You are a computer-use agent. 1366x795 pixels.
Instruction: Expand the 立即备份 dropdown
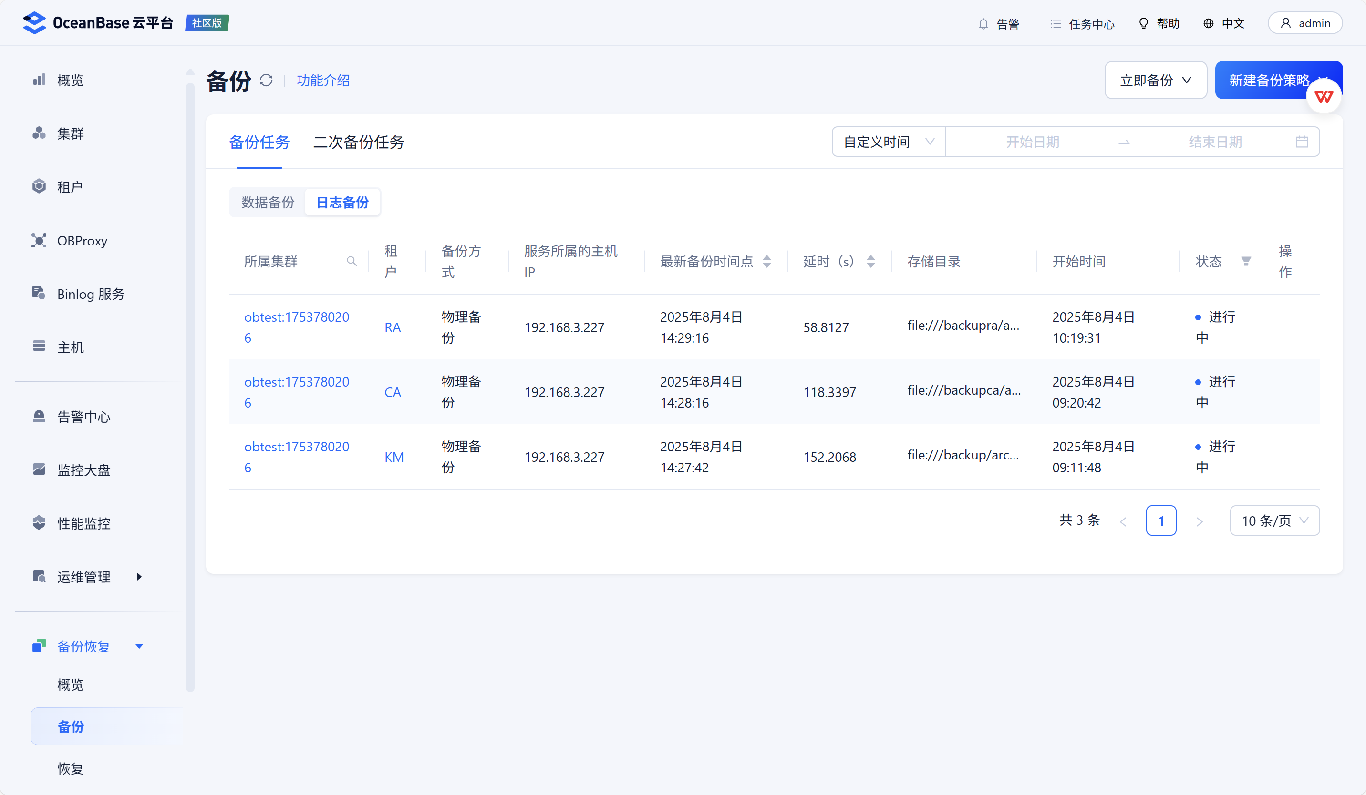(x=1156, y=80)
